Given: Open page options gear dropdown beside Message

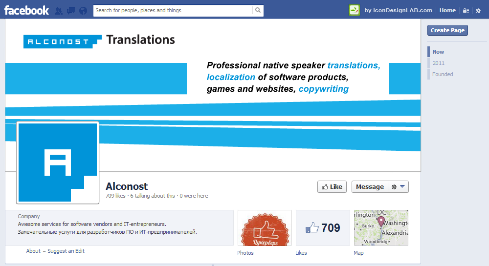Looking at the screenshot, I should click(x=398, y=187).
